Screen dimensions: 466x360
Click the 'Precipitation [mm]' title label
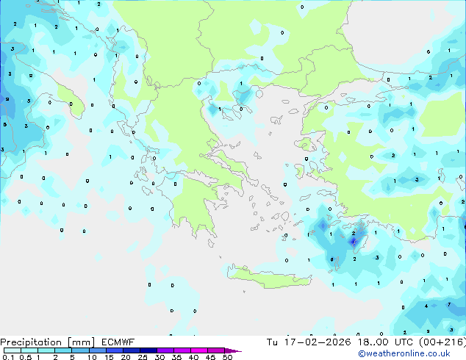(x=48, y=342)
